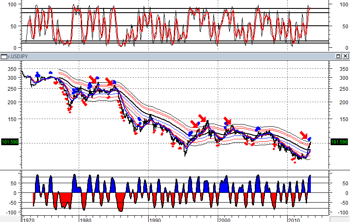This screenshot has height=222, width=350.
Task: Click histogram panel's -100 label on left axis
Action: click(10, 213)
